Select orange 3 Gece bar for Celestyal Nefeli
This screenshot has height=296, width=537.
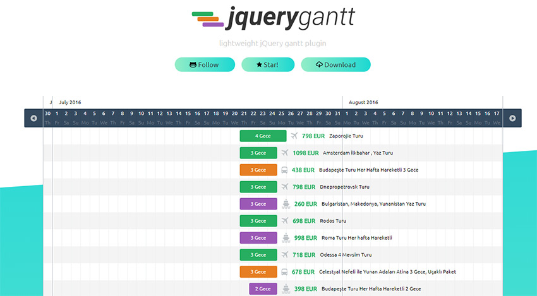point(258,272)
